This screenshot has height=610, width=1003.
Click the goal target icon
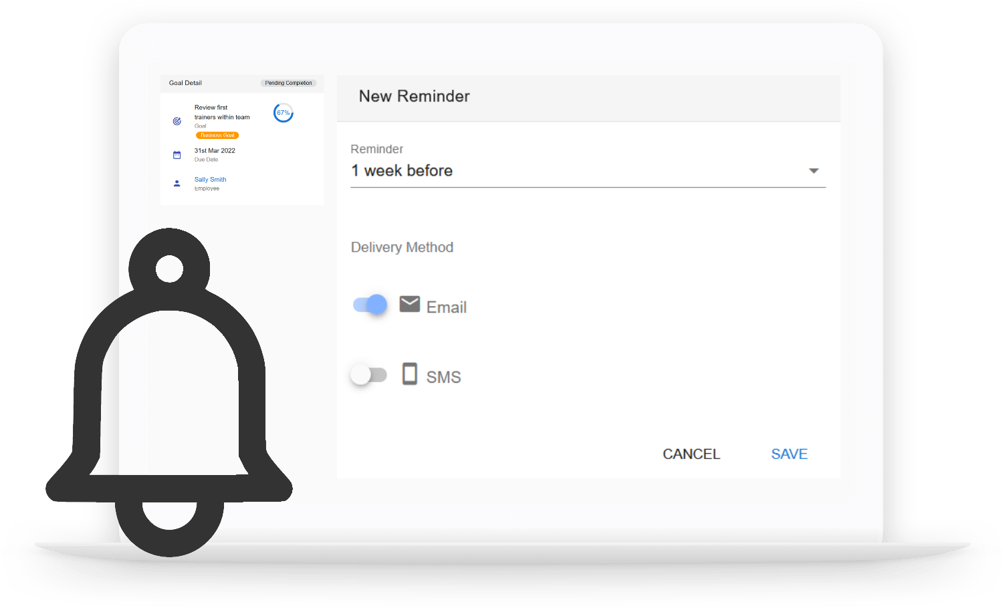pos(177,122)
